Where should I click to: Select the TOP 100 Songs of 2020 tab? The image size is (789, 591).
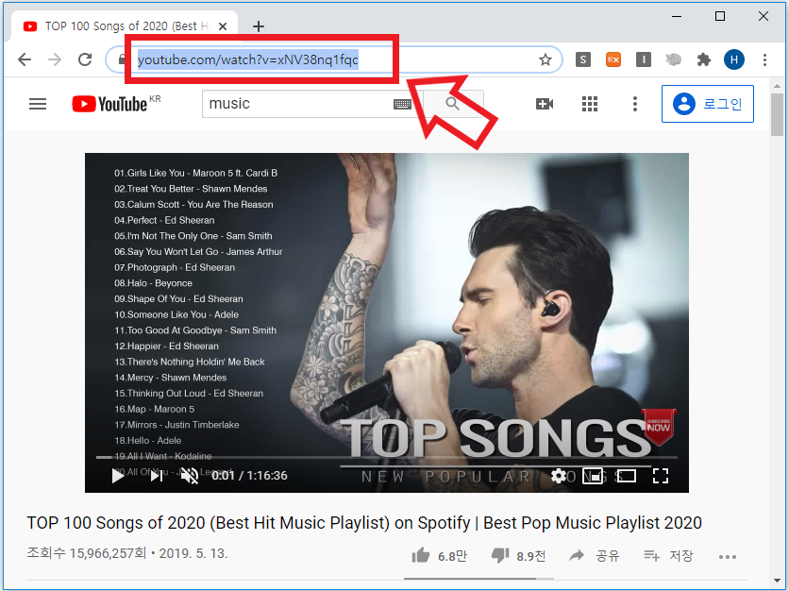(125, 26)
